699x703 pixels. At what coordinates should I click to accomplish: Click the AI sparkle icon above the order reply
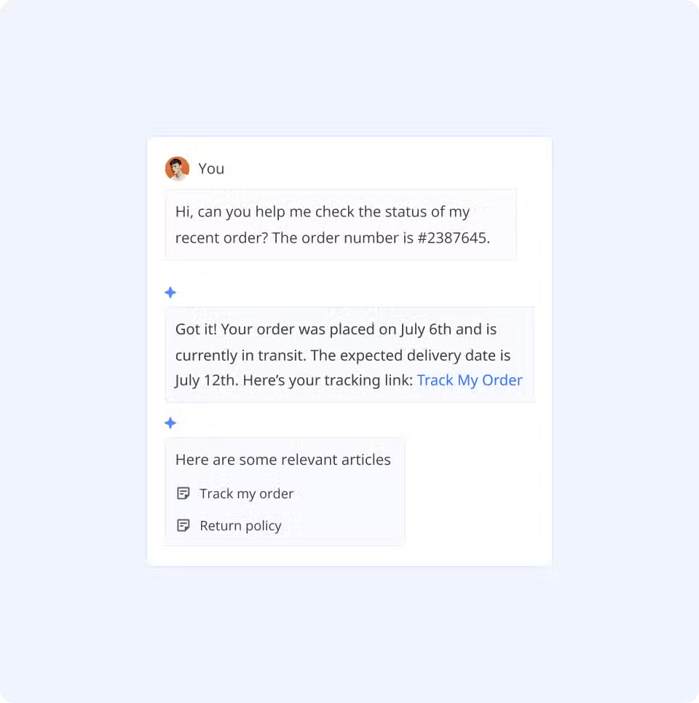click(x=170, y=293)
